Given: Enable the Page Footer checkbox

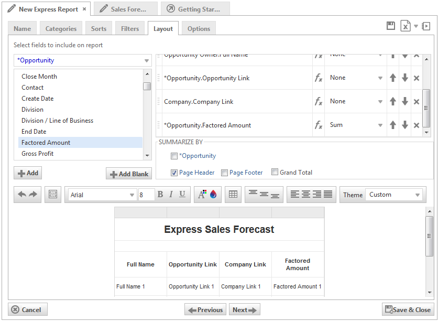Looking at the screenshot, I should (224, 173).
